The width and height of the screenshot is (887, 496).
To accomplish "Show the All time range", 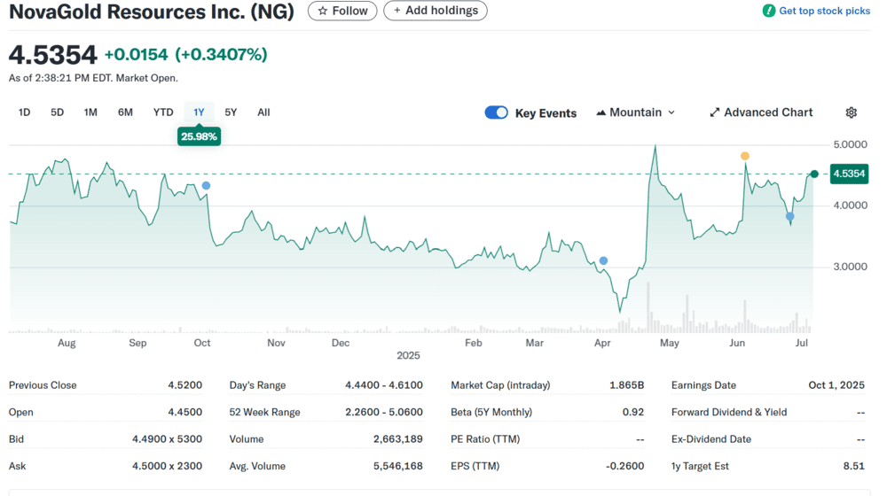I will click(263, 112).
